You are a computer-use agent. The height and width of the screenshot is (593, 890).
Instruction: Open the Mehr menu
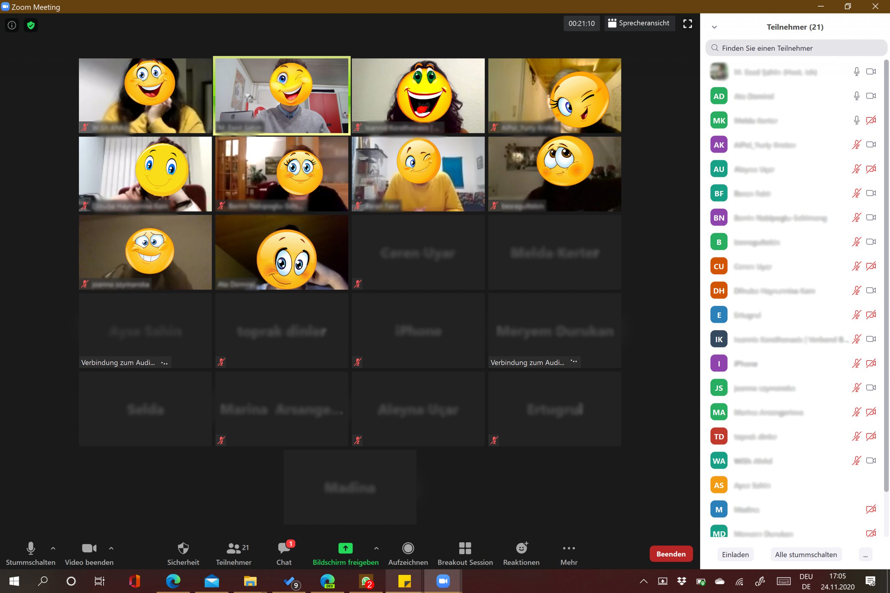click(x=568, y=553)
